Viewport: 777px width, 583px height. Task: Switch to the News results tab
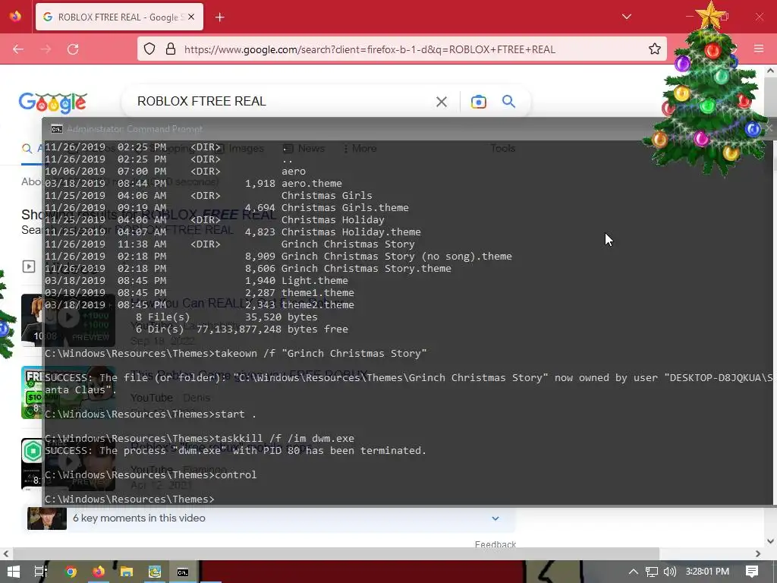tap(304, 148)
